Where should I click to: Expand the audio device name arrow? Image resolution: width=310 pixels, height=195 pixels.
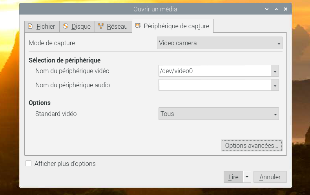275,85
